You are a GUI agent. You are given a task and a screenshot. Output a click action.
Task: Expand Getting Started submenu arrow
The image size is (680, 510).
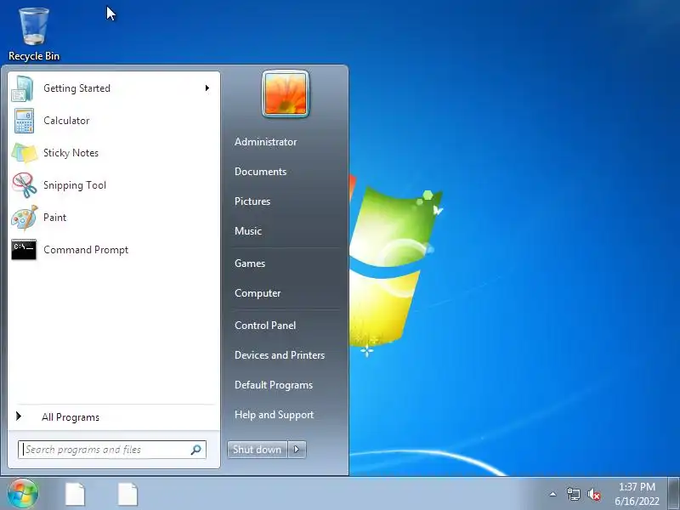207,88
